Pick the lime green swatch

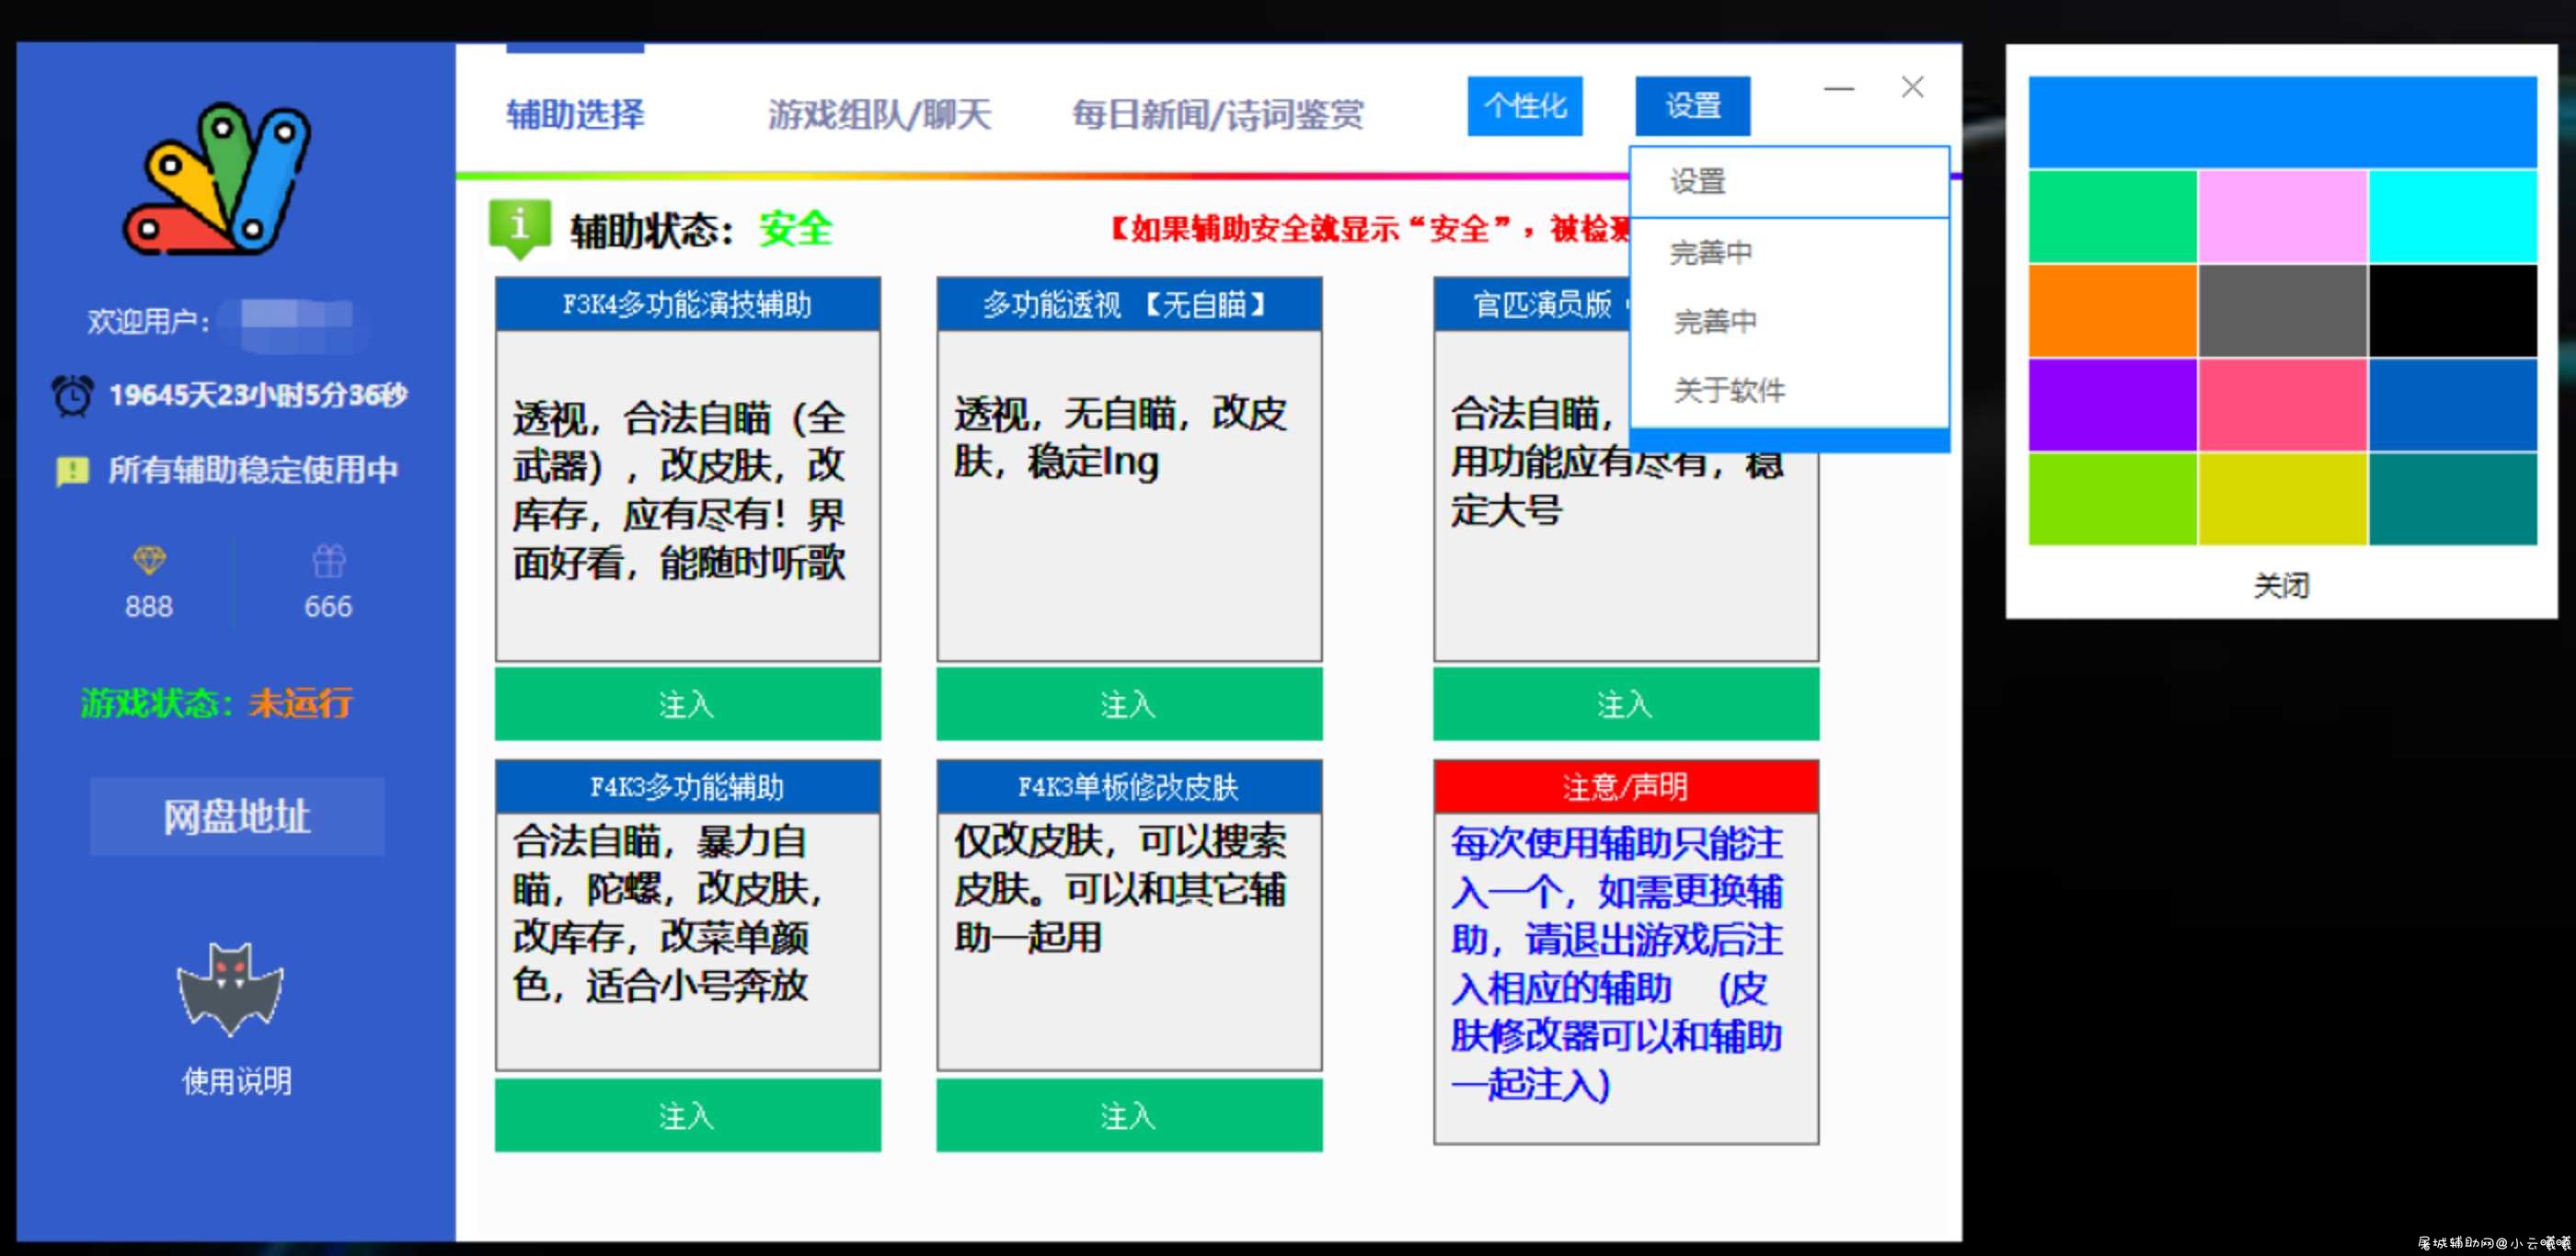pos(2112,499)
